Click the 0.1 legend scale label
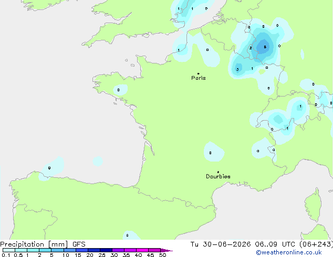This screenshot has width=333, height=257. (6, 255)
